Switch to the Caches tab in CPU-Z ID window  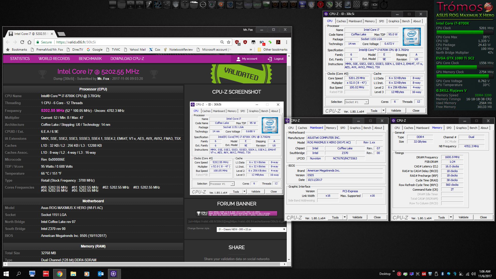pyautogui.click(x=341, y=21)
